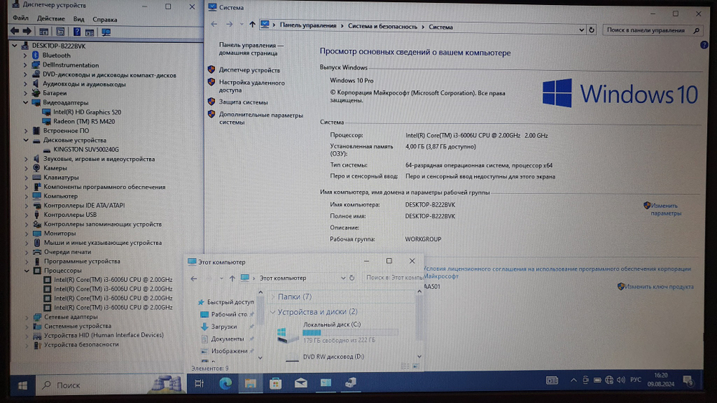
Task: Open Настройка удаленного доступа link
Action: click(x=252, y=87)
